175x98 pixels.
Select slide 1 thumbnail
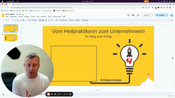click(x=11, y=29)
